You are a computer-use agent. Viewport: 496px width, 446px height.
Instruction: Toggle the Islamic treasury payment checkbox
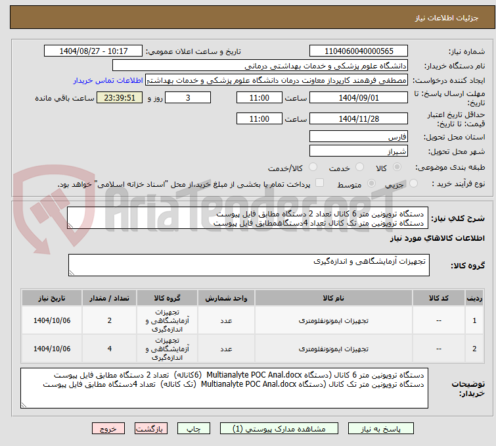pyautogui.click(x=319, y=184)
